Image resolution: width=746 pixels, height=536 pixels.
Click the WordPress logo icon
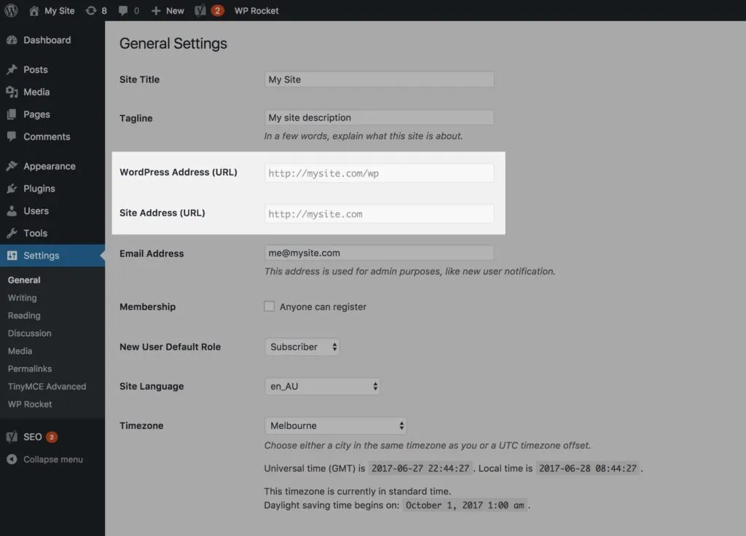tap(11, 10)
